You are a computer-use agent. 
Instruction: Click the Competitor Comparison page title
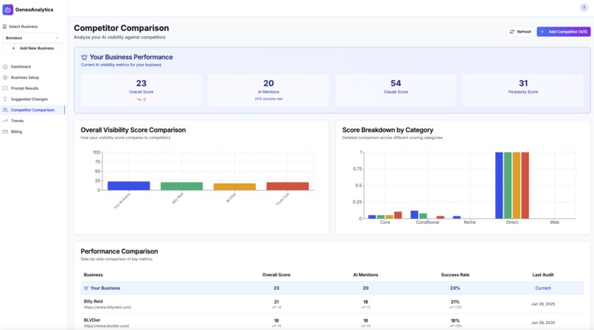pos(121,28)
